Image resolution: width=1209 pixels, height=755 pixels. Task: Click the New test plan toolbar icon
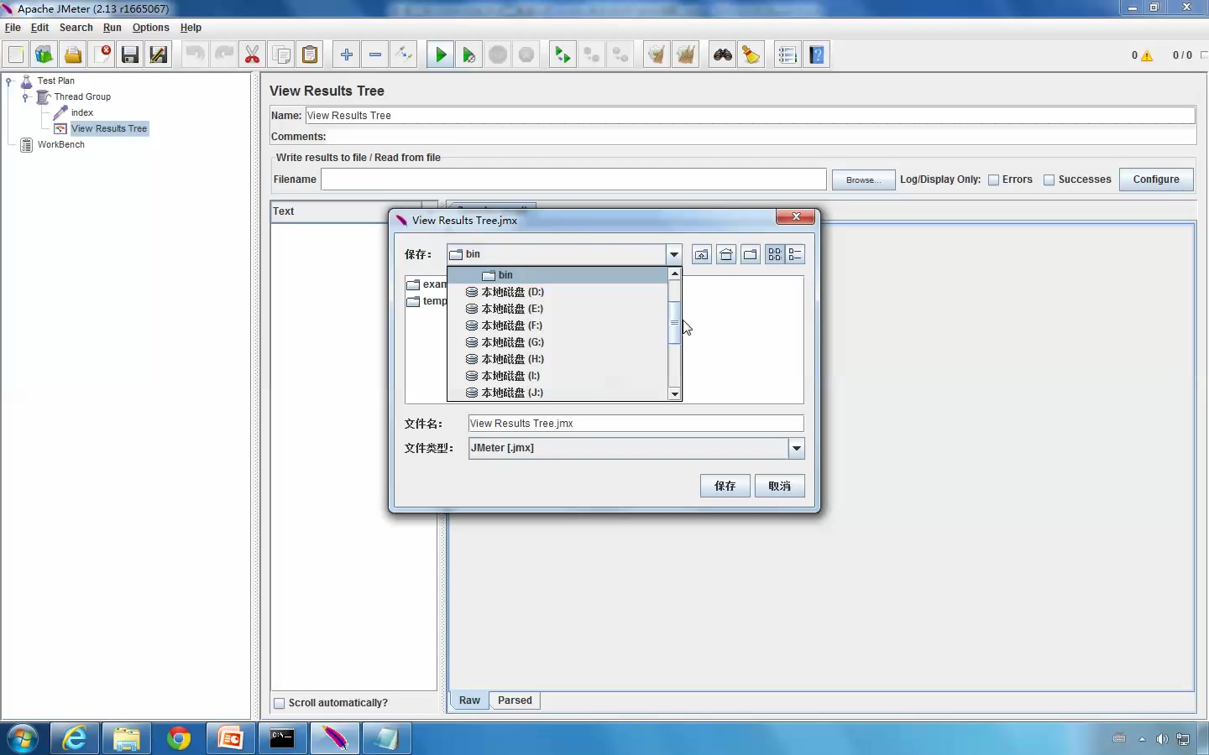point(16,55)
